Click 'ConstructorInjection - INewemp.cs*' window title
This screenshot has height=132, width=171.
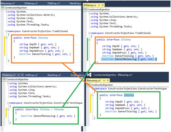coord(113,75)
